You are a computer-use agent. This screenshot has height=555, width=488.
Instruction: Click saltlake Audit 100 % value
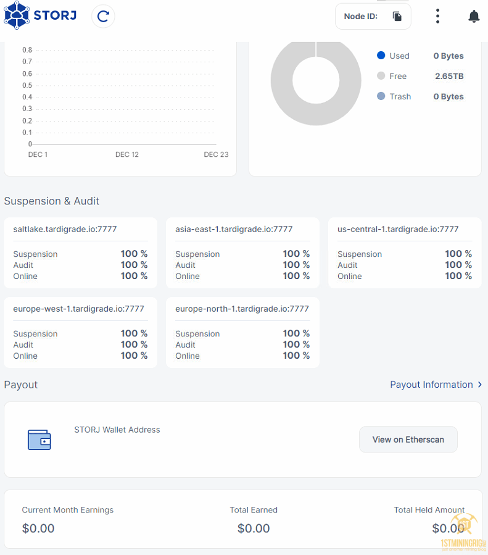(x=134, y=265)
